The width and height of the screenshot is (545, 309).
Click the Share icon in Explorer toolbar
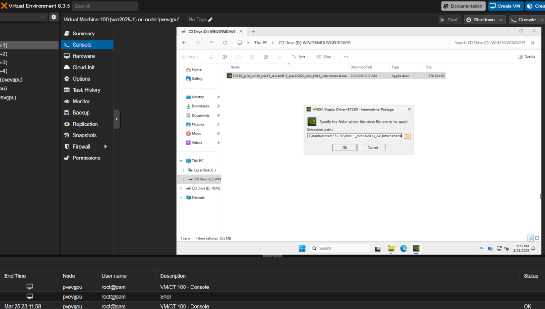coord(266,57)
